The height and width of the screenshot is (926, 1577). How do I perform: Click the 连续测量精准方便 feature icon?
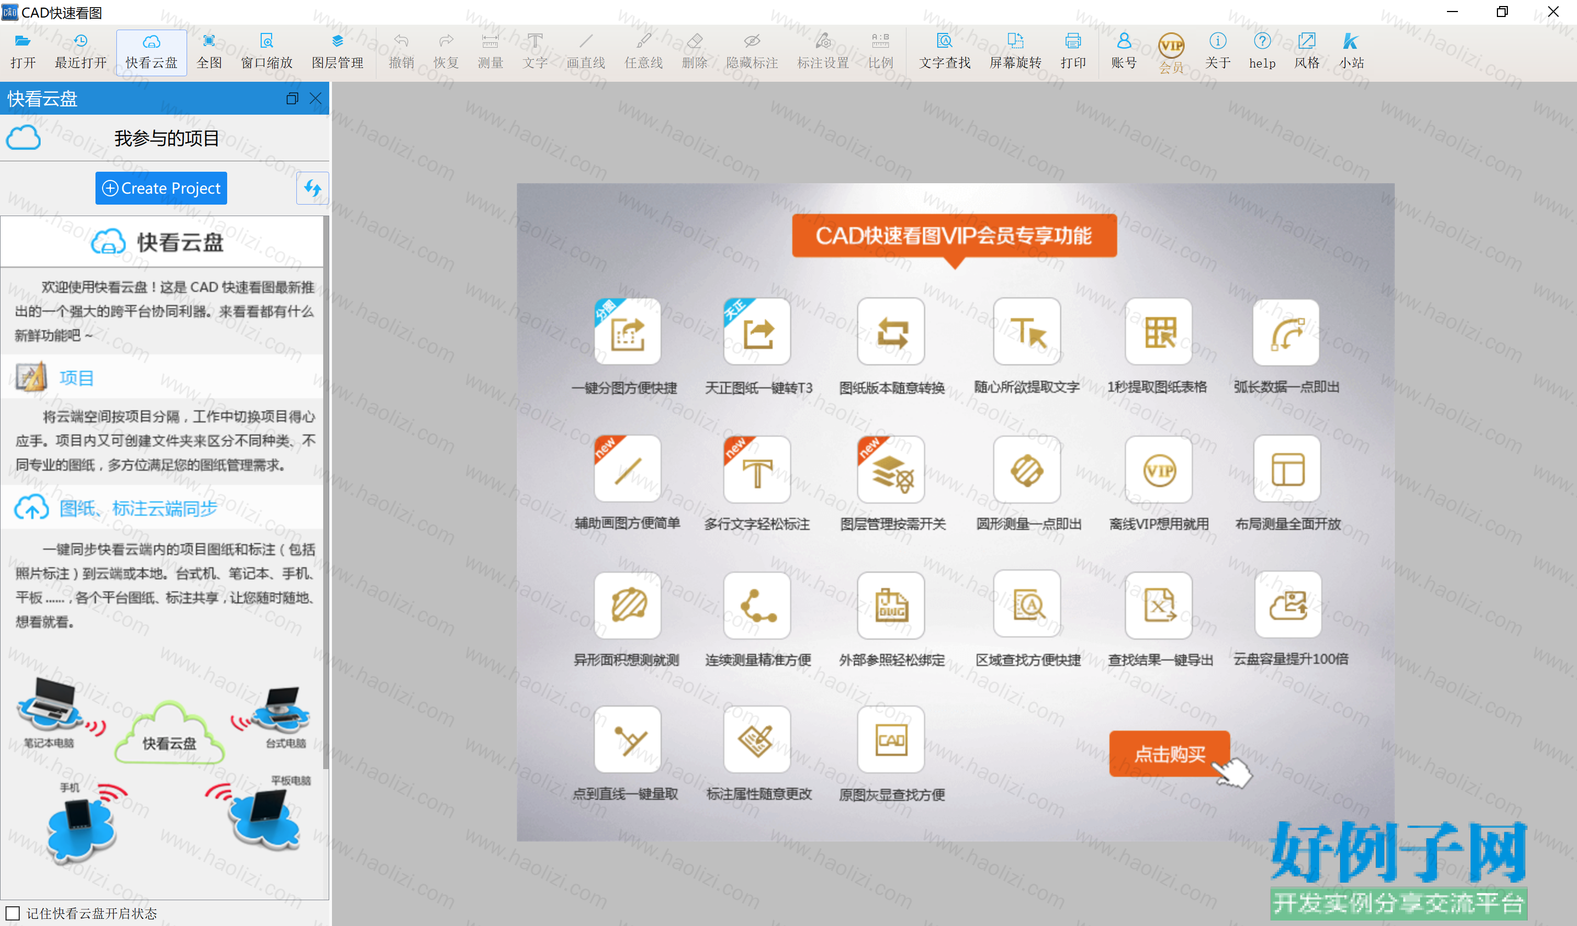pyautogui.click(x=757, y=605)
